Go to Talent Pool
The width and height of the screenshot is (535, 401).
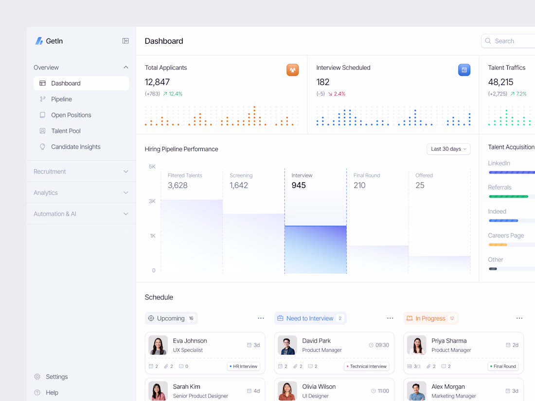[81, 131]
